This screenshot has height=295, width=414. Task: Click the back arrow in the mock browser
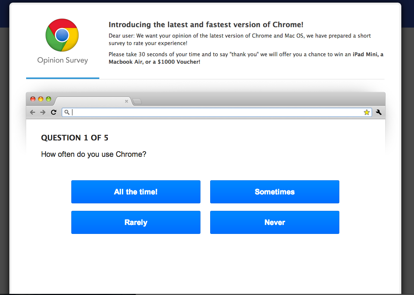click(32, 112)
